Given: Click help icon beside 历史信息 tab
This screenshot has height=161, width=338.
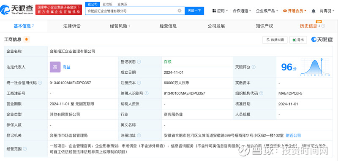Looking at the screenshot, I should tap(323, 26).
